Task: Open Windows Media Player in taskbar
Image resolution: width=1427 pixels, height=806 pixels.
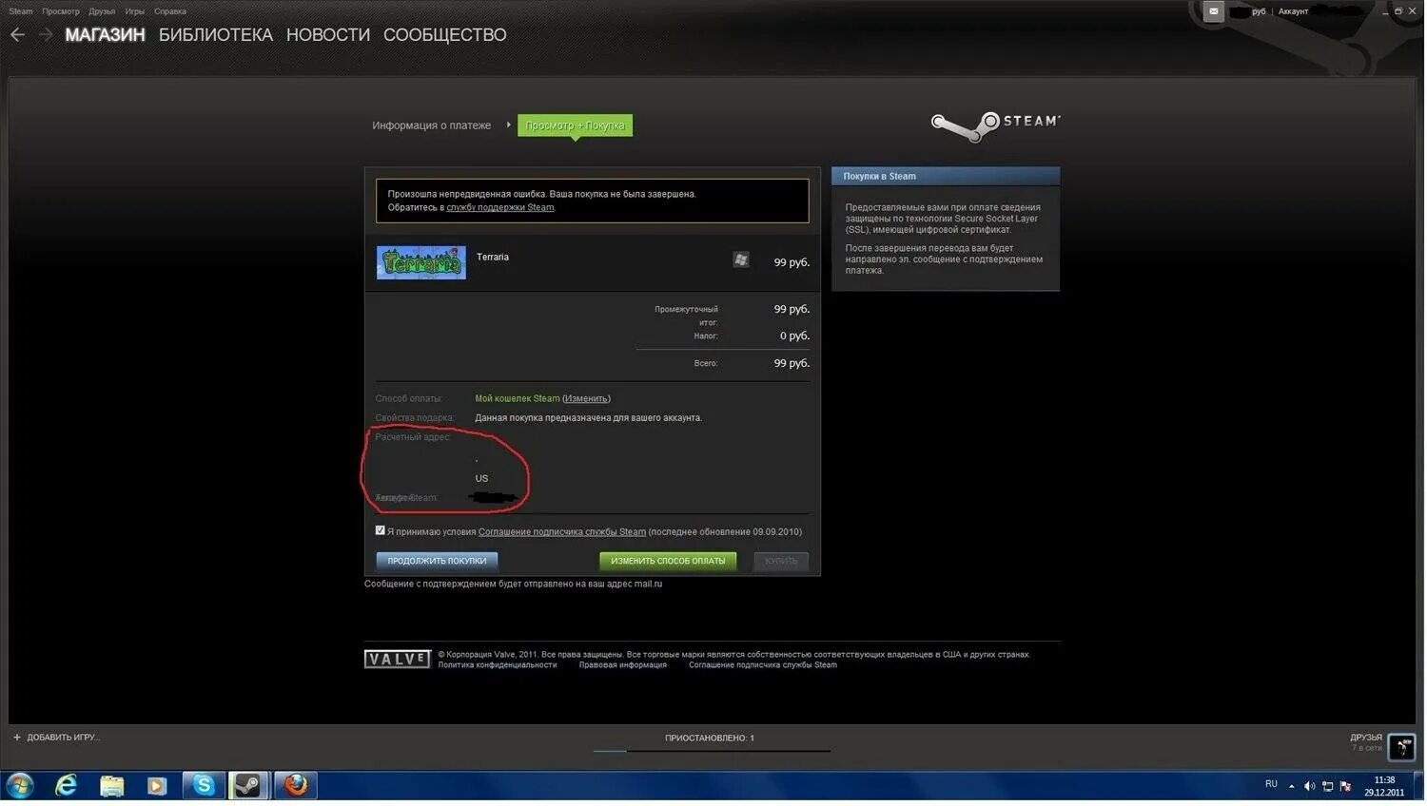Action: click(157, 785)
